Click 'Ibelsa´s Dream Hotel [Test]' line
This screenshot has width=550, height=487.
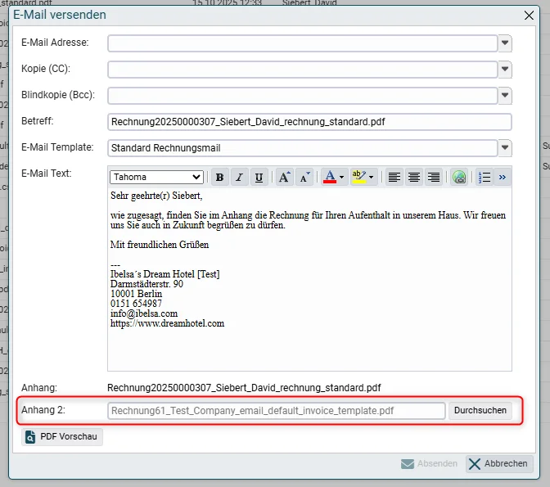(x=165, y=274)
